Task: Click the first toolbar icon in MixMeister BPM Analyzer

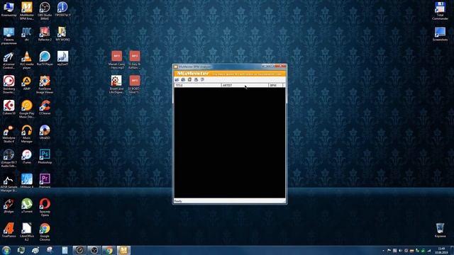Action: point(177,79)
